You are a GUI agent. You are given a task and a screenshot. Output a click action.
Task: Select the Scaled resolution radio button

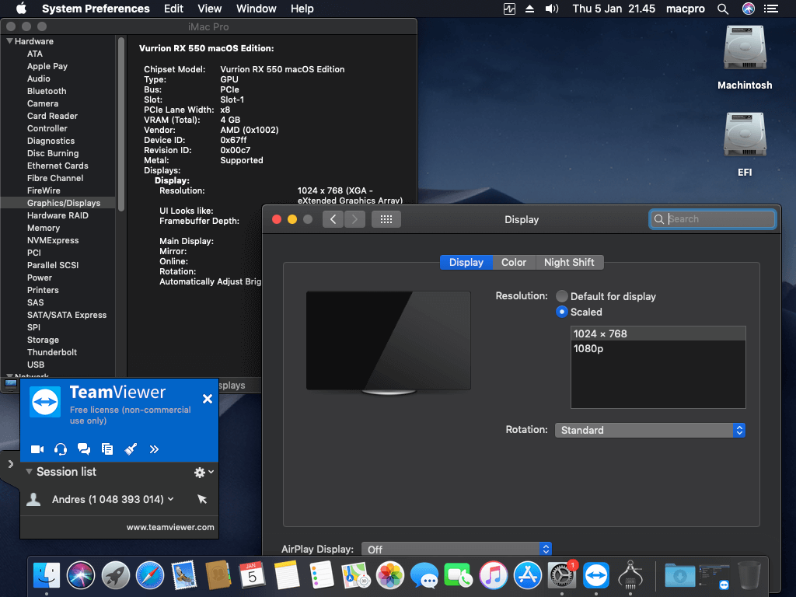point(561,312)
